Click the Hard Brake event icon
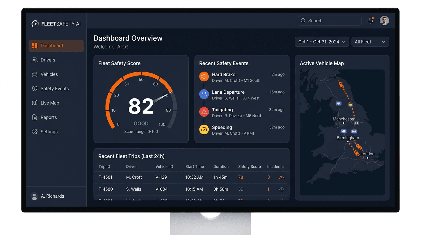 click(x=204, y=76)
